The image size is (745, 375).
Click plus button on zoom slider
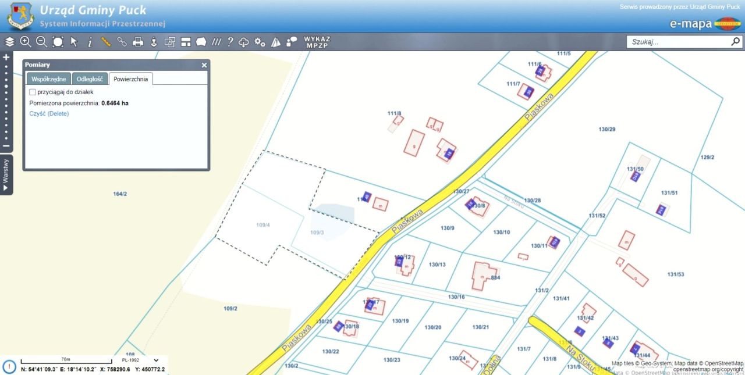[x=6, y=58]
